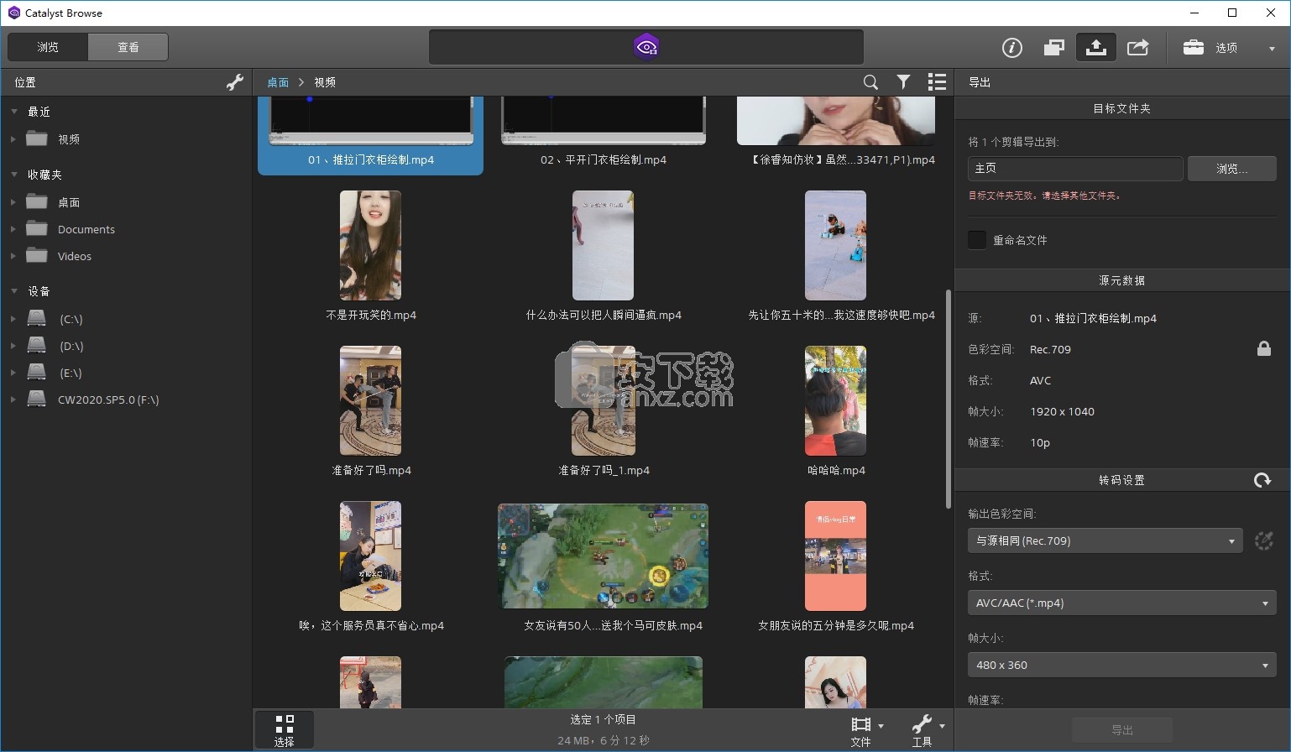Click the 导出 button at bottom
This screenshot has width=1291, height=752.
1121,730
